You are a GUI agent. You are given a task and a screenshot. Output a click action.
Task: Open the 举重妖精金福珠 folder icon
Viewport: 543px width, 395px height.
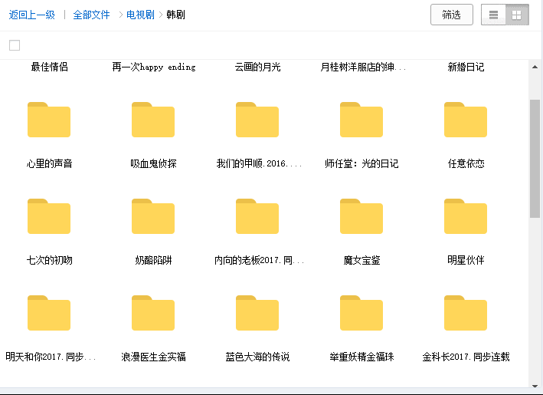(361, 314)
